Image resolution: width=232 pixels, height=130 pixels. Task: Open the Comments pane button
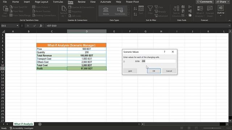tap(205, 2)
